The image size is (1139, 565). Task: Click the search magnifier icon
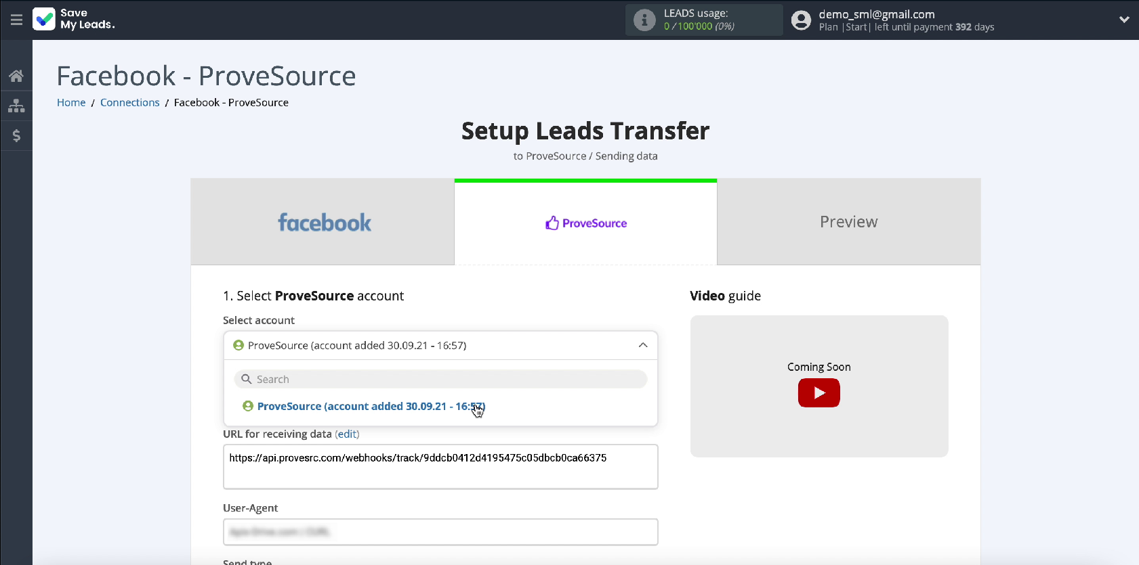coord(247,379)
